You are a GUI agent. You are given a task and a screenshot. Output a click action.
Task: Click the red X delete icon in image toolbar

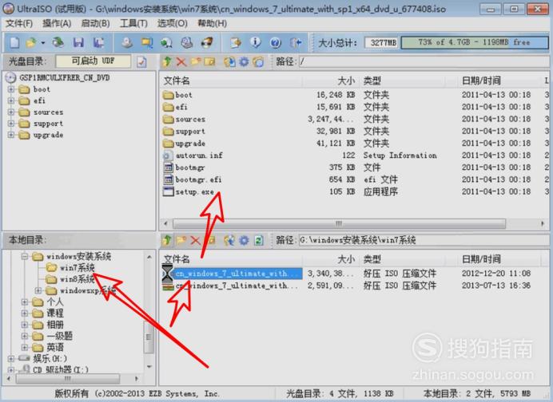coord(181,62)
